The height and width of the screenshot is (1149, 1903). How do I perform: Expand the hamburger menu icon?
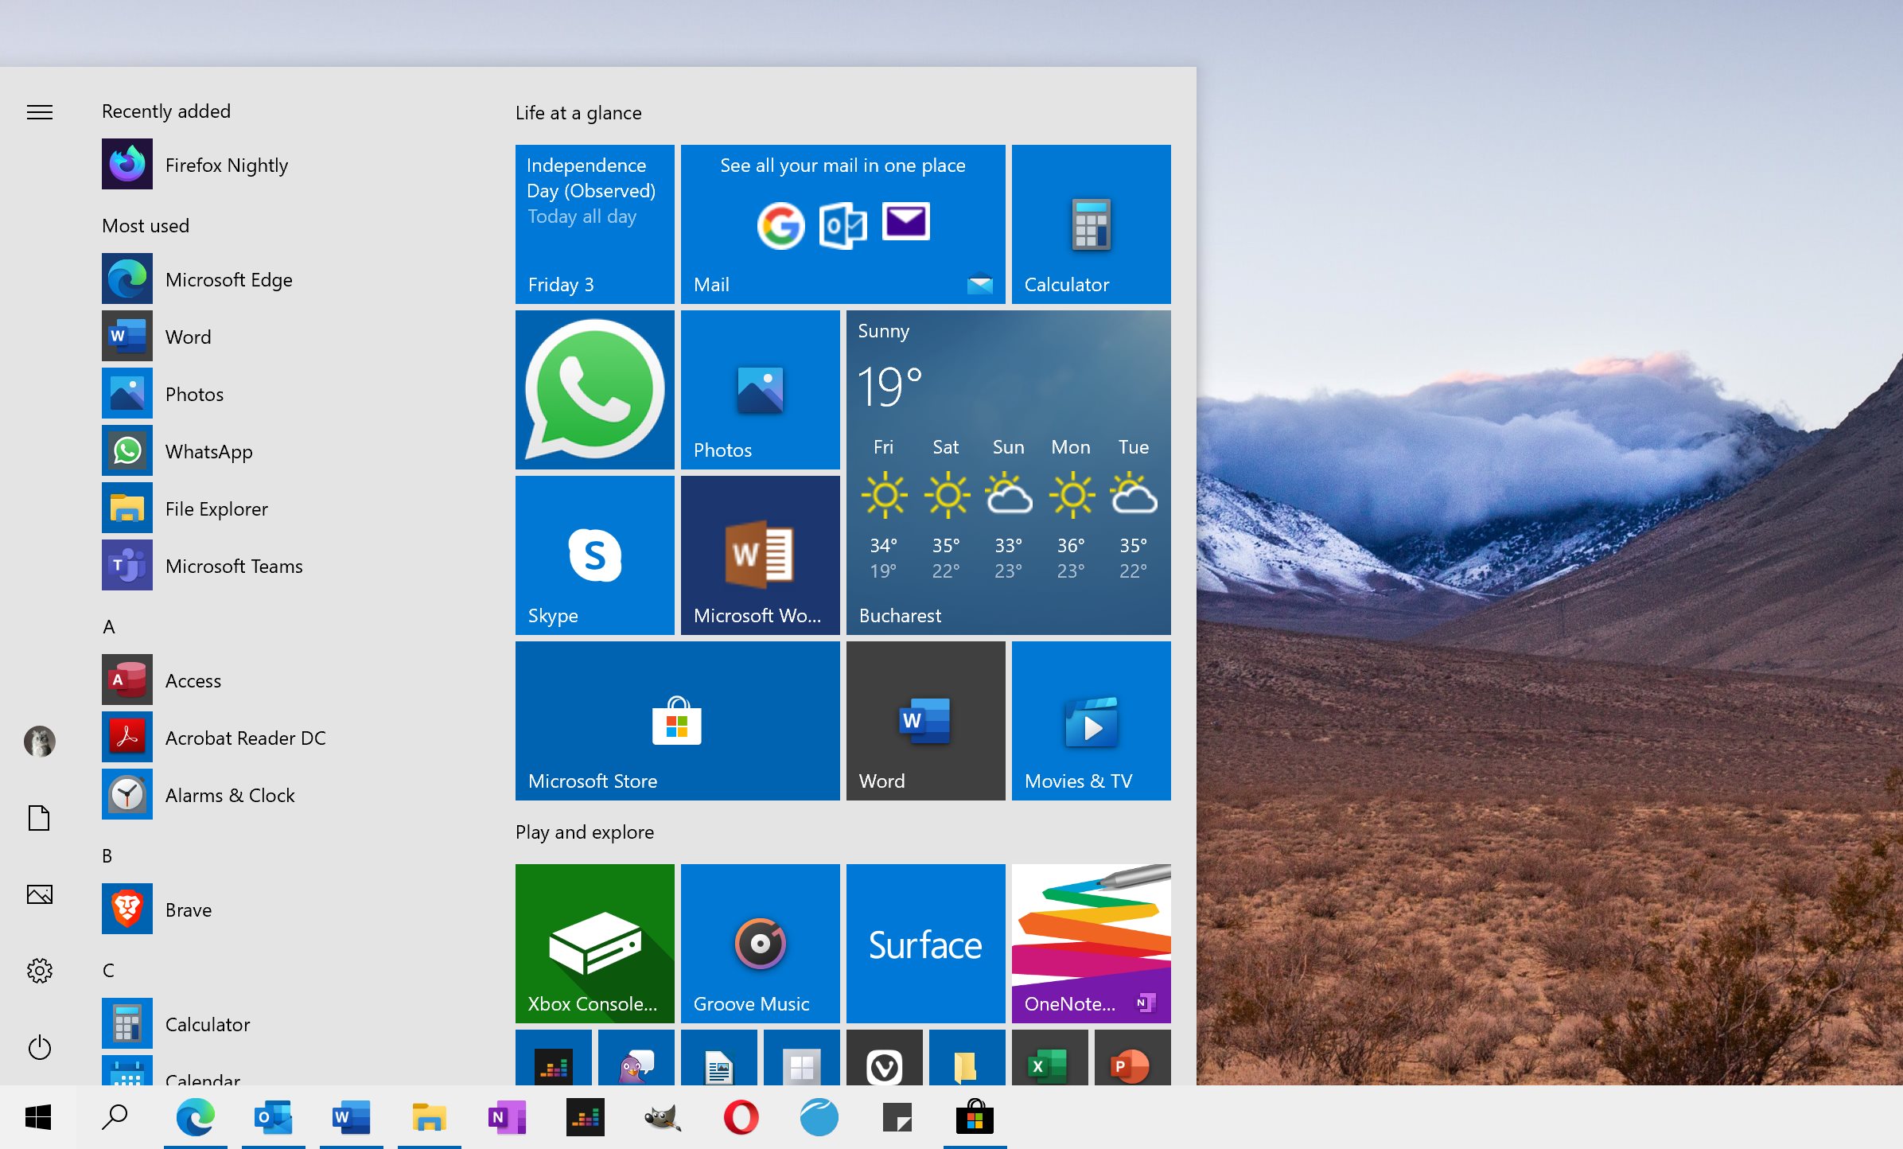[x=40, y=113]
